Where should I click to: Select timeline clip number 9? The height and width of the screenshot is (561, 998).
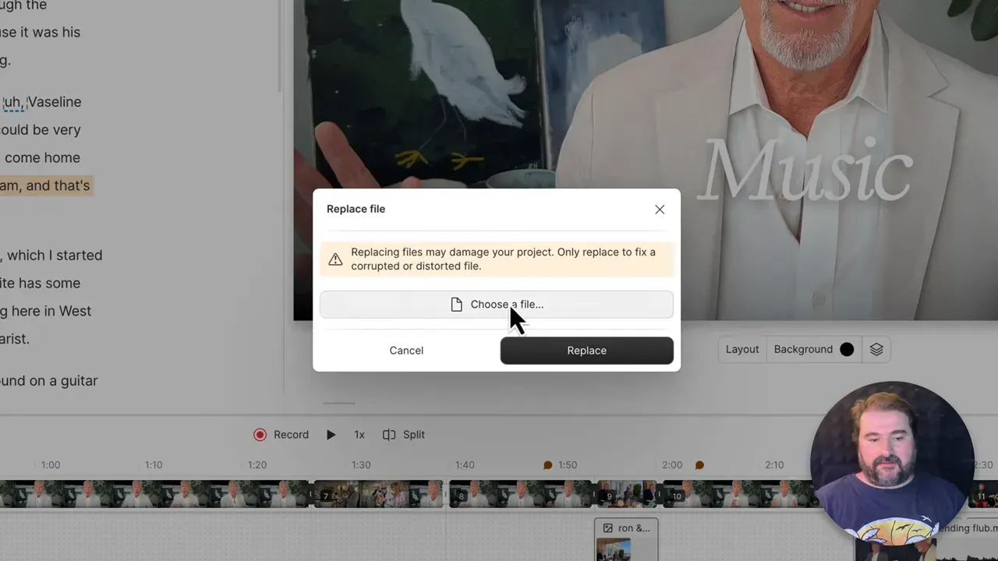(x=628, y=494)
